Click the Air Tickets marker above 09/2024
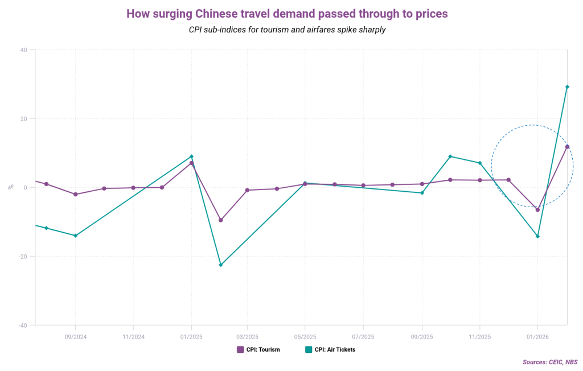Screen dimensions: 583x371 [75, 236]
